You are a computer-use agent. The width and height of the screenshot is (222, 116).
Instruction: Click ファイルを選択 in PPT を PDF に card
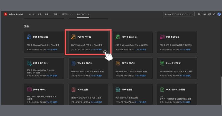coord(140,76)
